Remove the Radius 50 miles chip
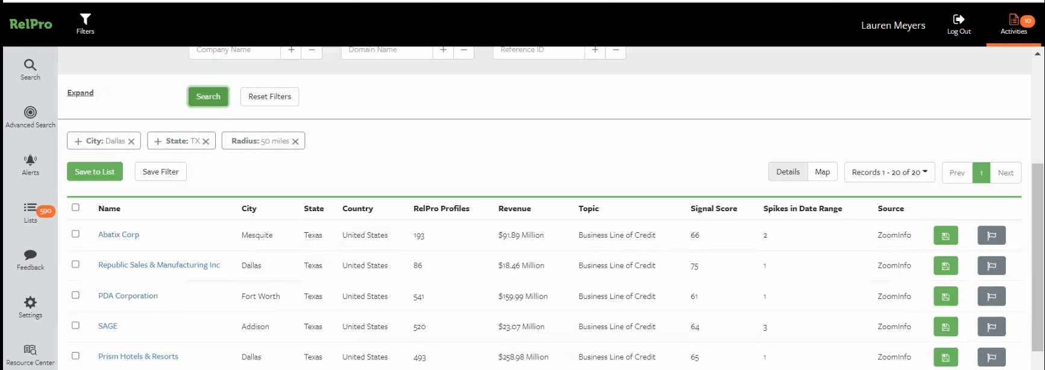 295,141
